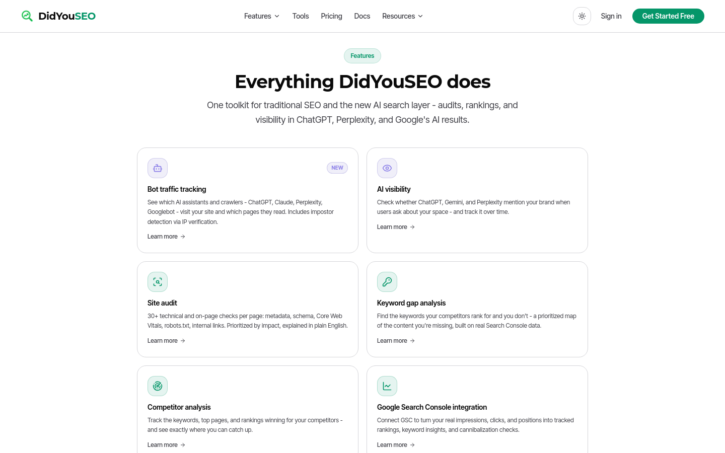
Task: Click the arrow beside Site audit Learn more
Action: pyautogui.click(x=183, y=341)
